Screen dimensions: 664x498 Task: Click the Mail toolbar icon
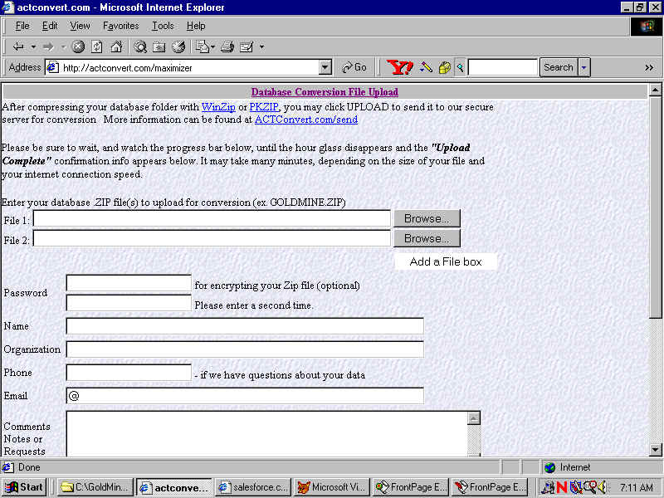click(x=203, y=46)
